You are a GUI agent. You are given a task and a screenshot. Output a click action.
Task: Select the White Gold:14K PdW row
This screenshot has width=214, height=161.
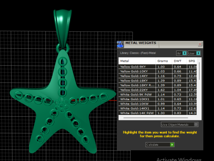point(158,113)
